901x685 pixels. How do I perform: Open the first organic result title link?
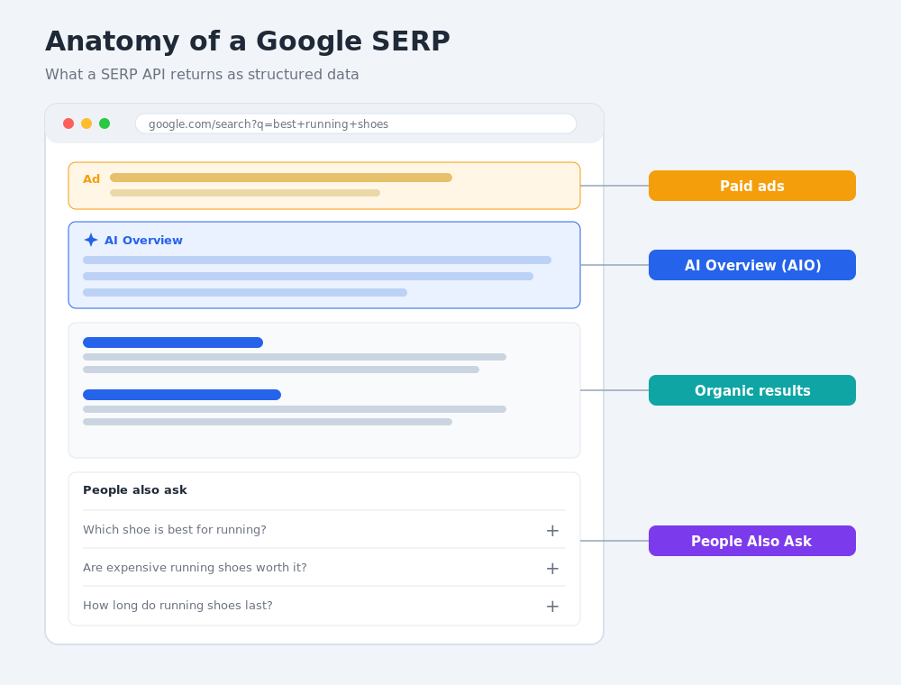173,342
